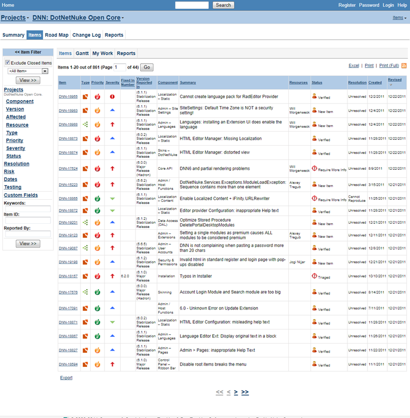
Task: Click the Search button
Action: pos(223,5)
